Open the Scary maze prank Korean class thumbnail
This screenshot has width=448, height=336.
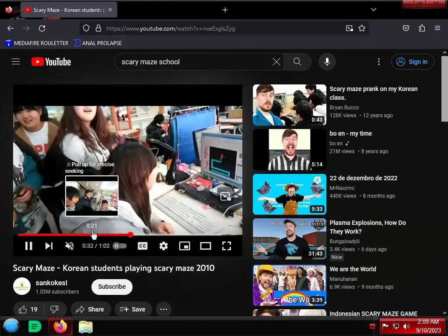[x=290, y=105]
